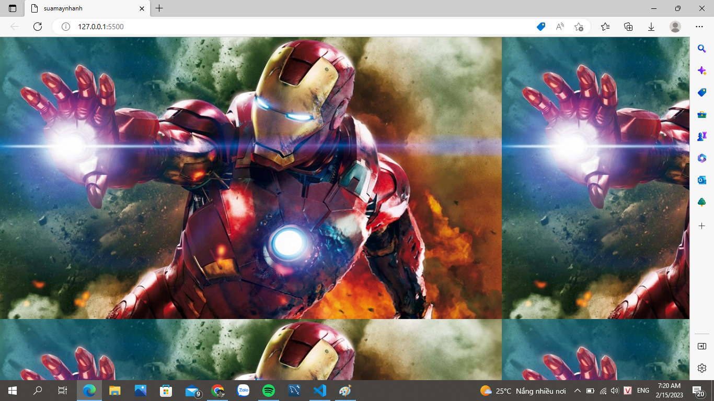This screenshot has width=714, height=401.
Task: Open taskbar search
Action: 38,391
